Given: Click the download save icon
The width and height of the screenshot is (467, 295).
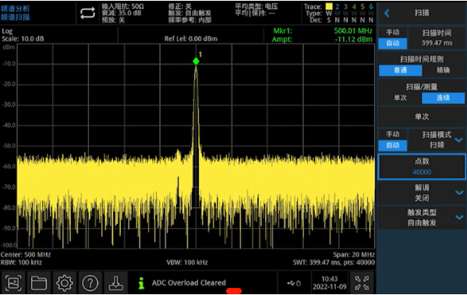Looking at the screenshot, I should pyautogui.click(x=116, y=283).
